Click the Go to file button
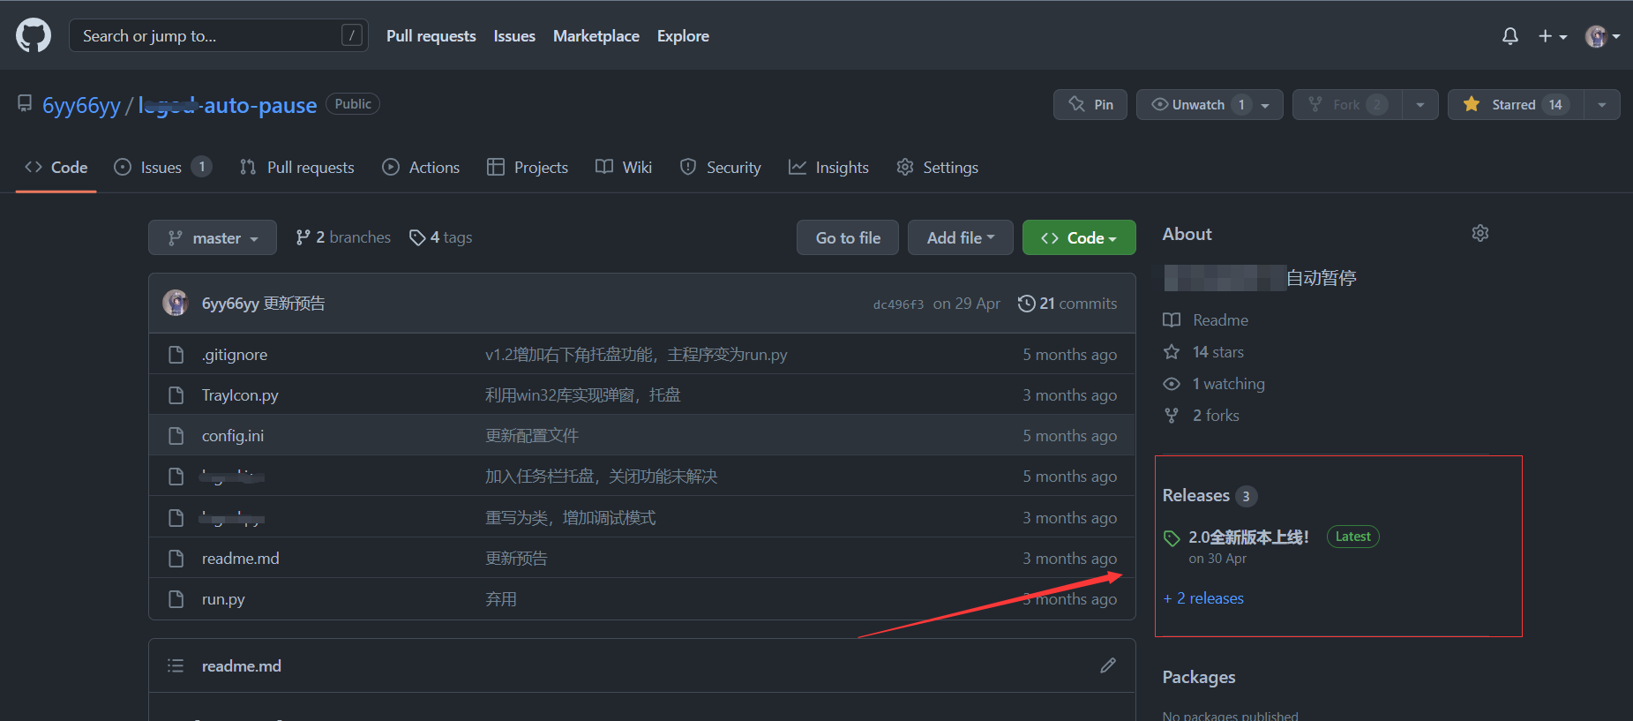 848,237
